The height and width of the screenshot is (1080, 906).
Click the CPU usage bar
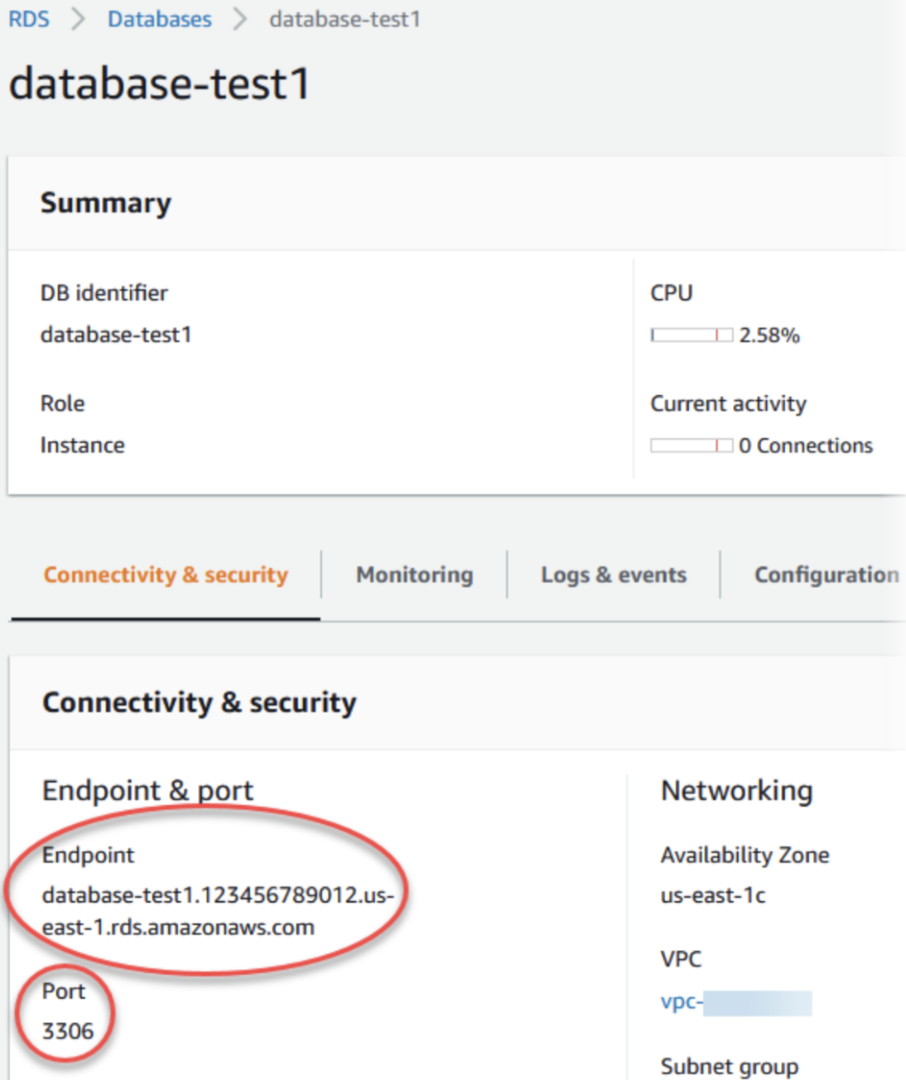pyautogui.click(x=692, y=335)
